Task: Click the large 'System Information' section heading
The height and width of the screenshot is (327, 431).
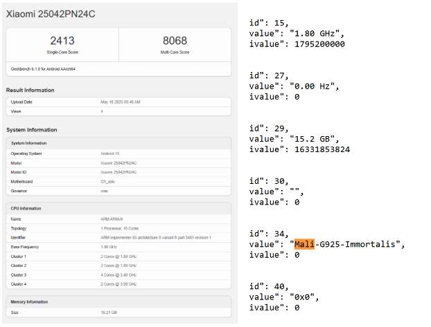Action: [x=32, y=130]
